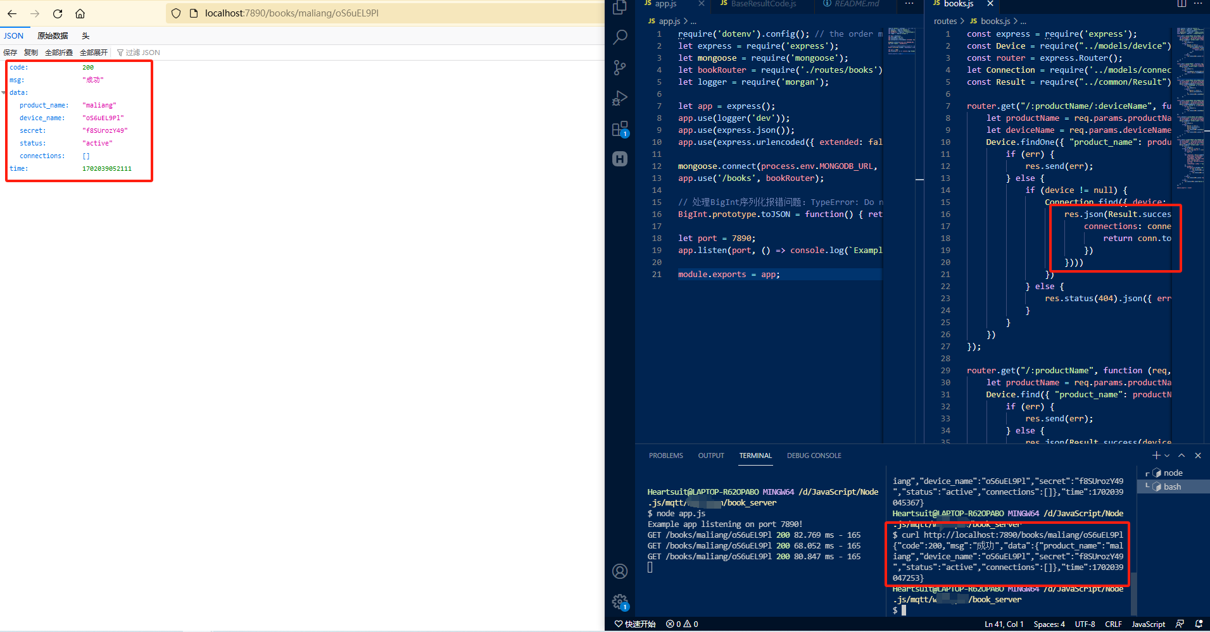1210x632 pixels.
Task: Open the Accounts menu in activity bar
Action: (x=620, y=571)
